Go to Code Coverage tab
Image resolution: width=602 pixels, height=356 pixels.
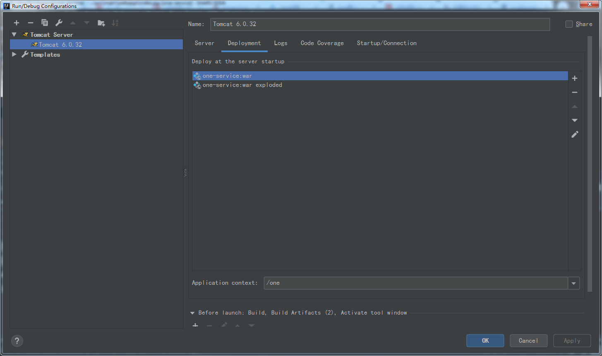(322, 43)
